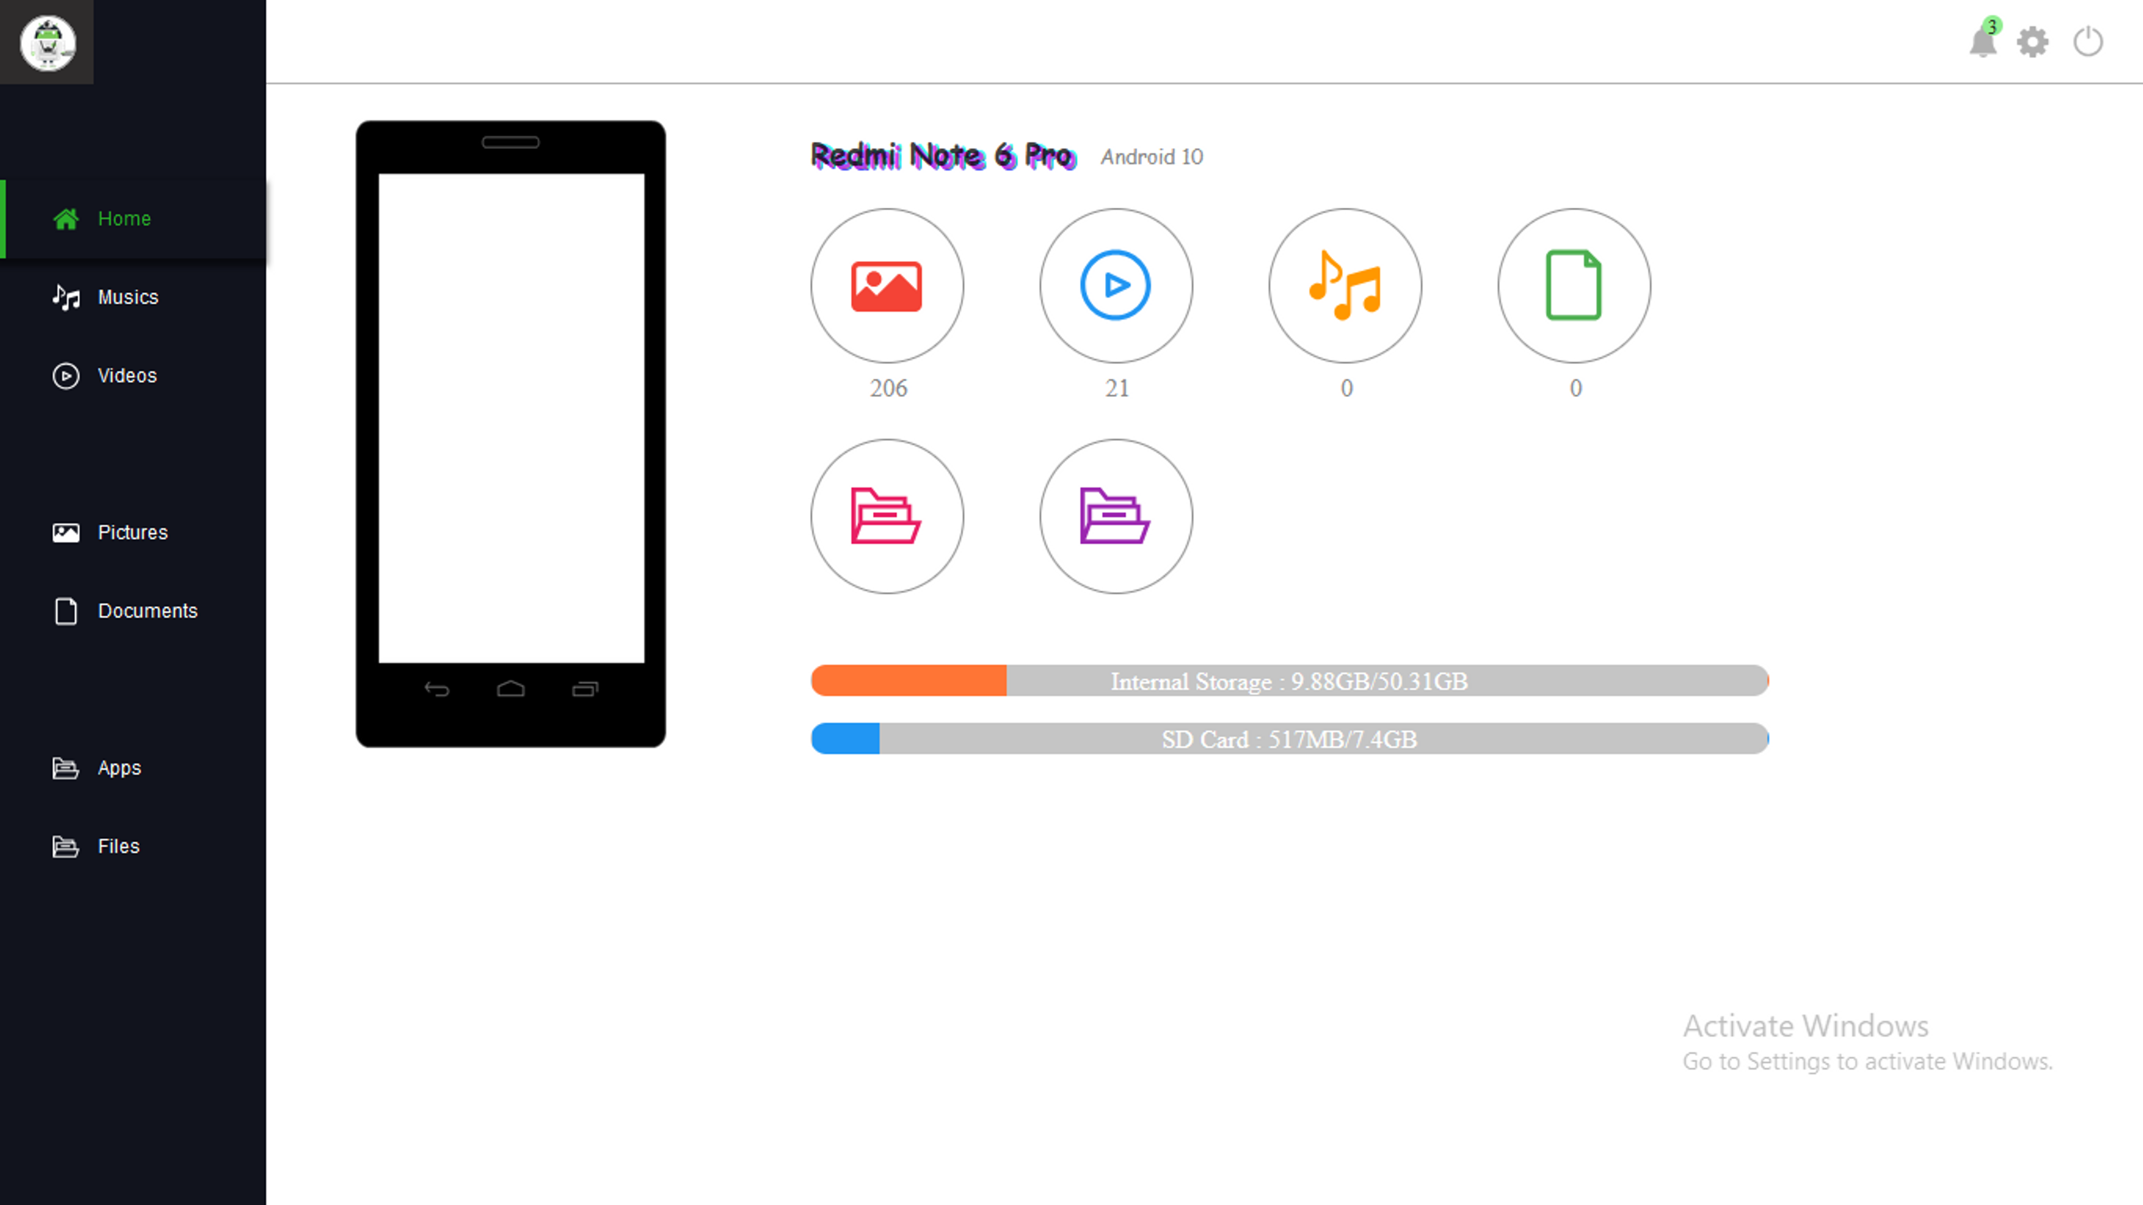Image resolution: width=2143 pixels, height=1205 pixels.
Task: Expand Internal Storage progress bar
Action: (x=1289, y=680)
